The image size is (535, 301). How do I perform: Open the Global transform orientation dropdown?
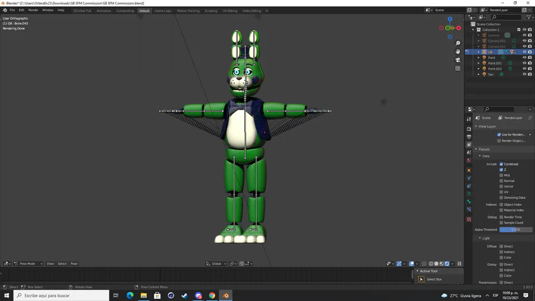point(216,264)
